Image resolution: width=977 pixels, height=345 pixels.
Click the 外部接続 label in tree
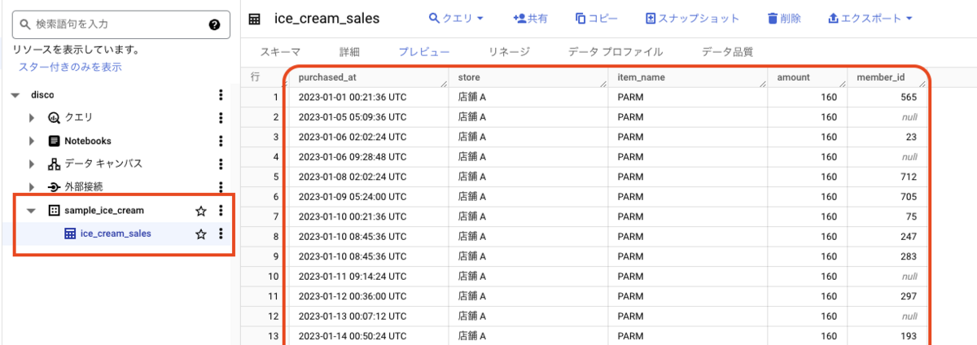[84, 186]
